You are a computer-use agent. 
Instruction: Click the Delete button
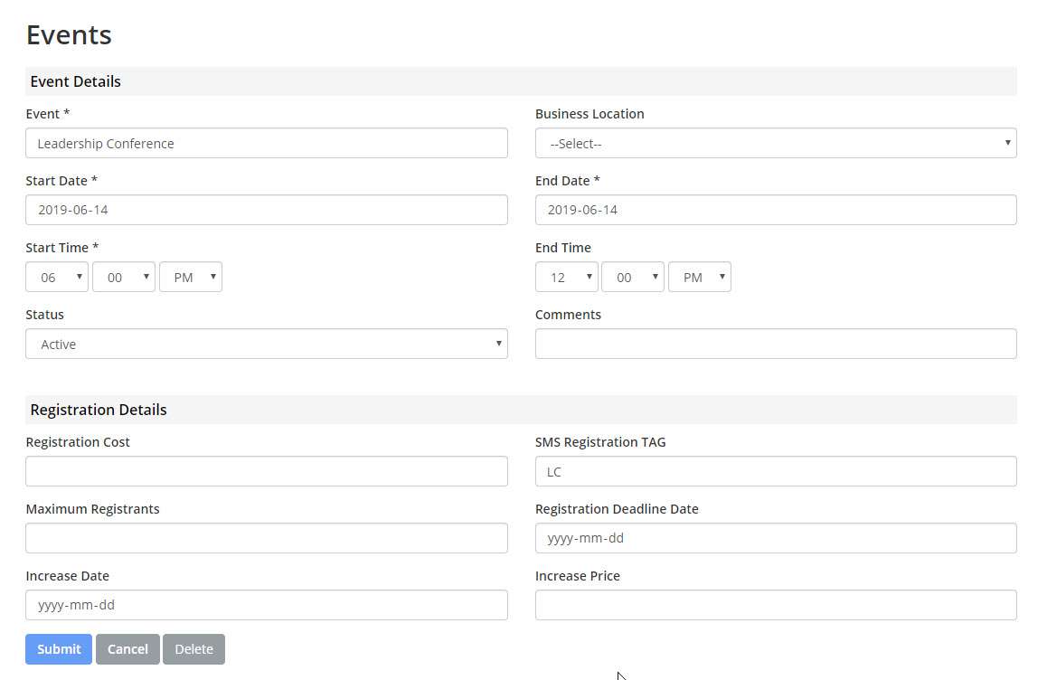coord(193,648)
